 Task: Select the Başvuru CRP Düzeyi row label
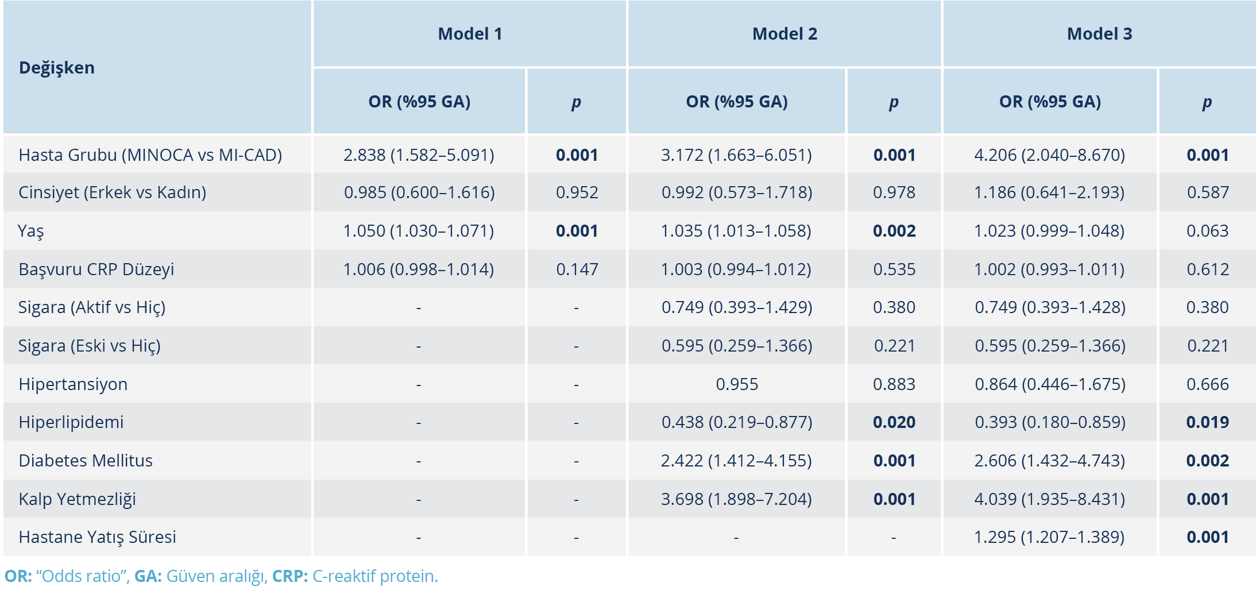(96, 269)
